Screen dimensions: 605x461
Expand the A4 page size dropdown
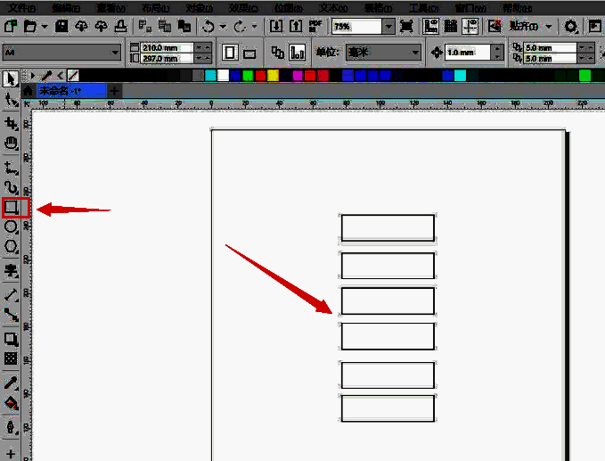(x=61, y=52)
